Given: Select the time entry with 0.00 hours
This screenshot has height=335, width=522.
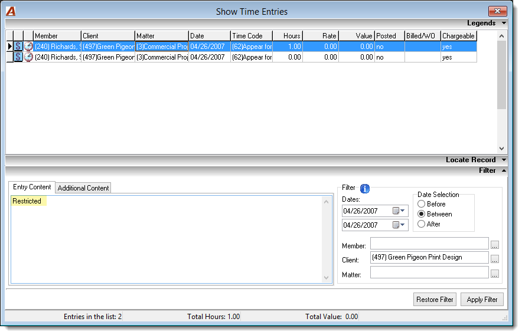Looking at the screenshot, I should [x=242, y=57].
